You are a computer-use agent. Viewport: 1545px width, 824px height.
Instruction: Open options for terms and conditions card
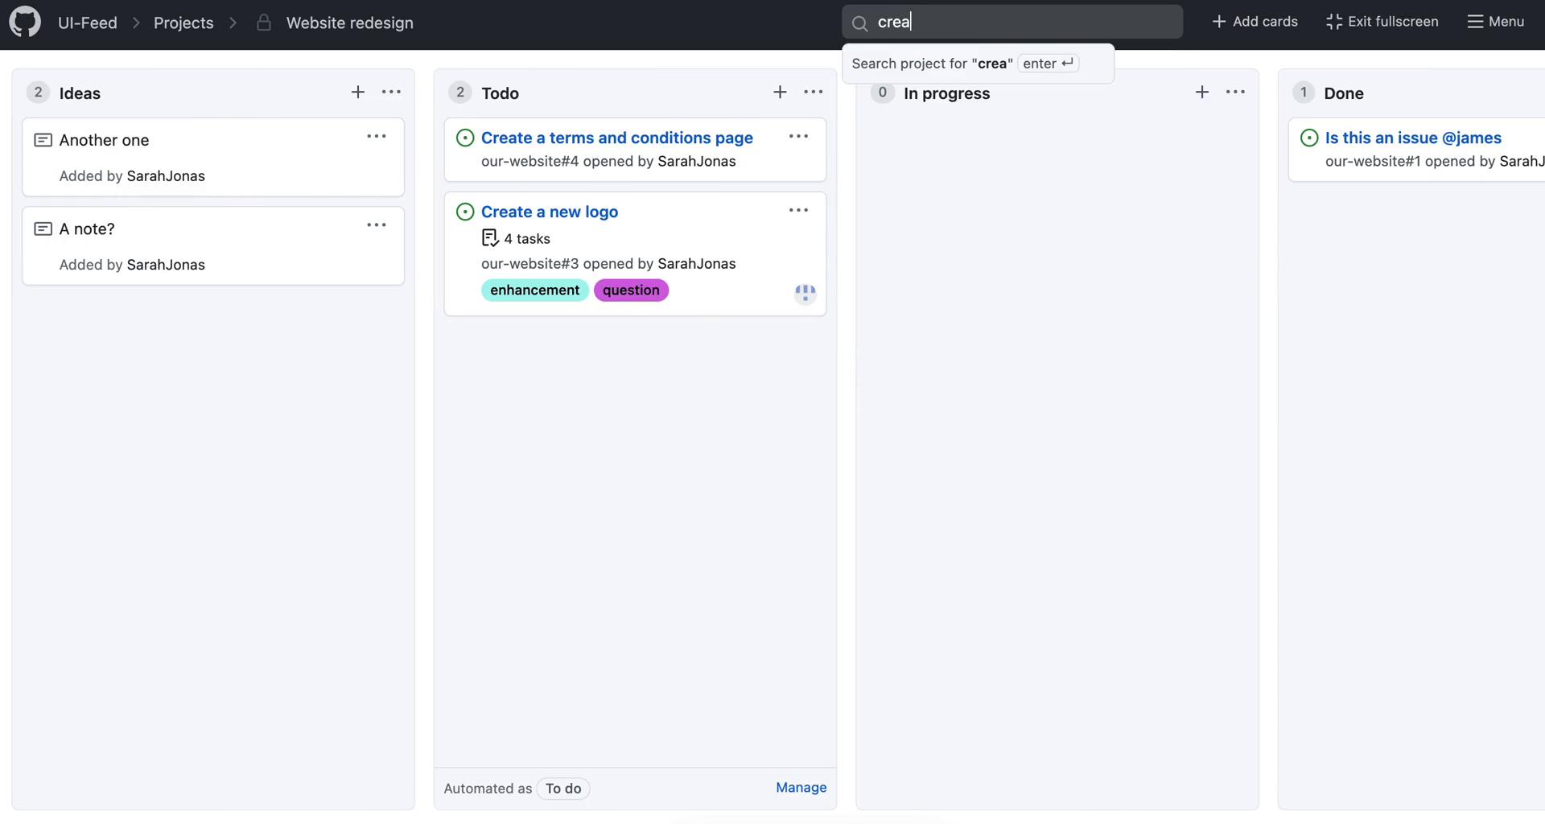click(798, 137)
